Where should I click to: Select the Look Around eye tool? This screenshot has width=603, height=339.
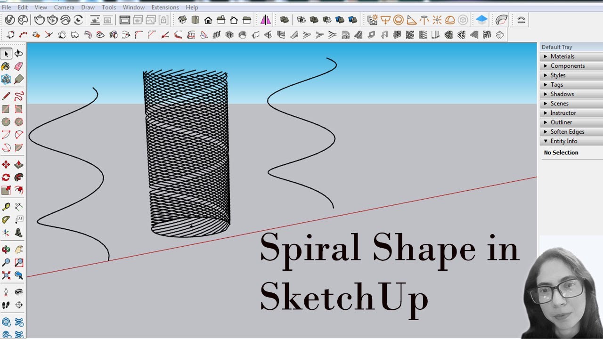(x=19, y=292)
